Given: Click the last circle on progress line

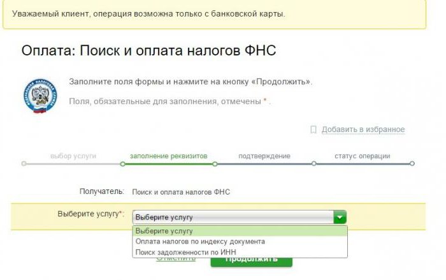Looking at the screenshot, I should pyautogui.click(x=412, y=164).
